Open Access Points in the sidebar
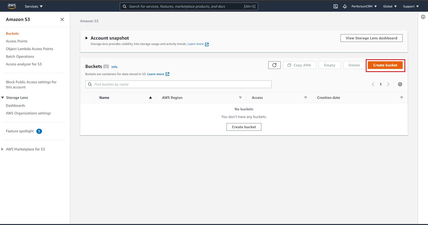This screenshot has width=428, height=225. click(17, 41)
